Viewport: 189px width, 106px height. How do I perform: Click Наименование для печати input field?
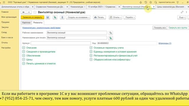point(77,38)
